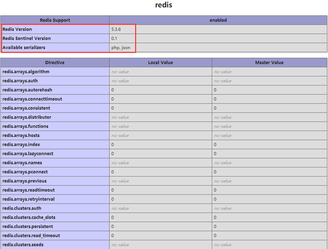328x249 pixels.
Task: Click 'Available serializers' label
Action: coord(24,48)
